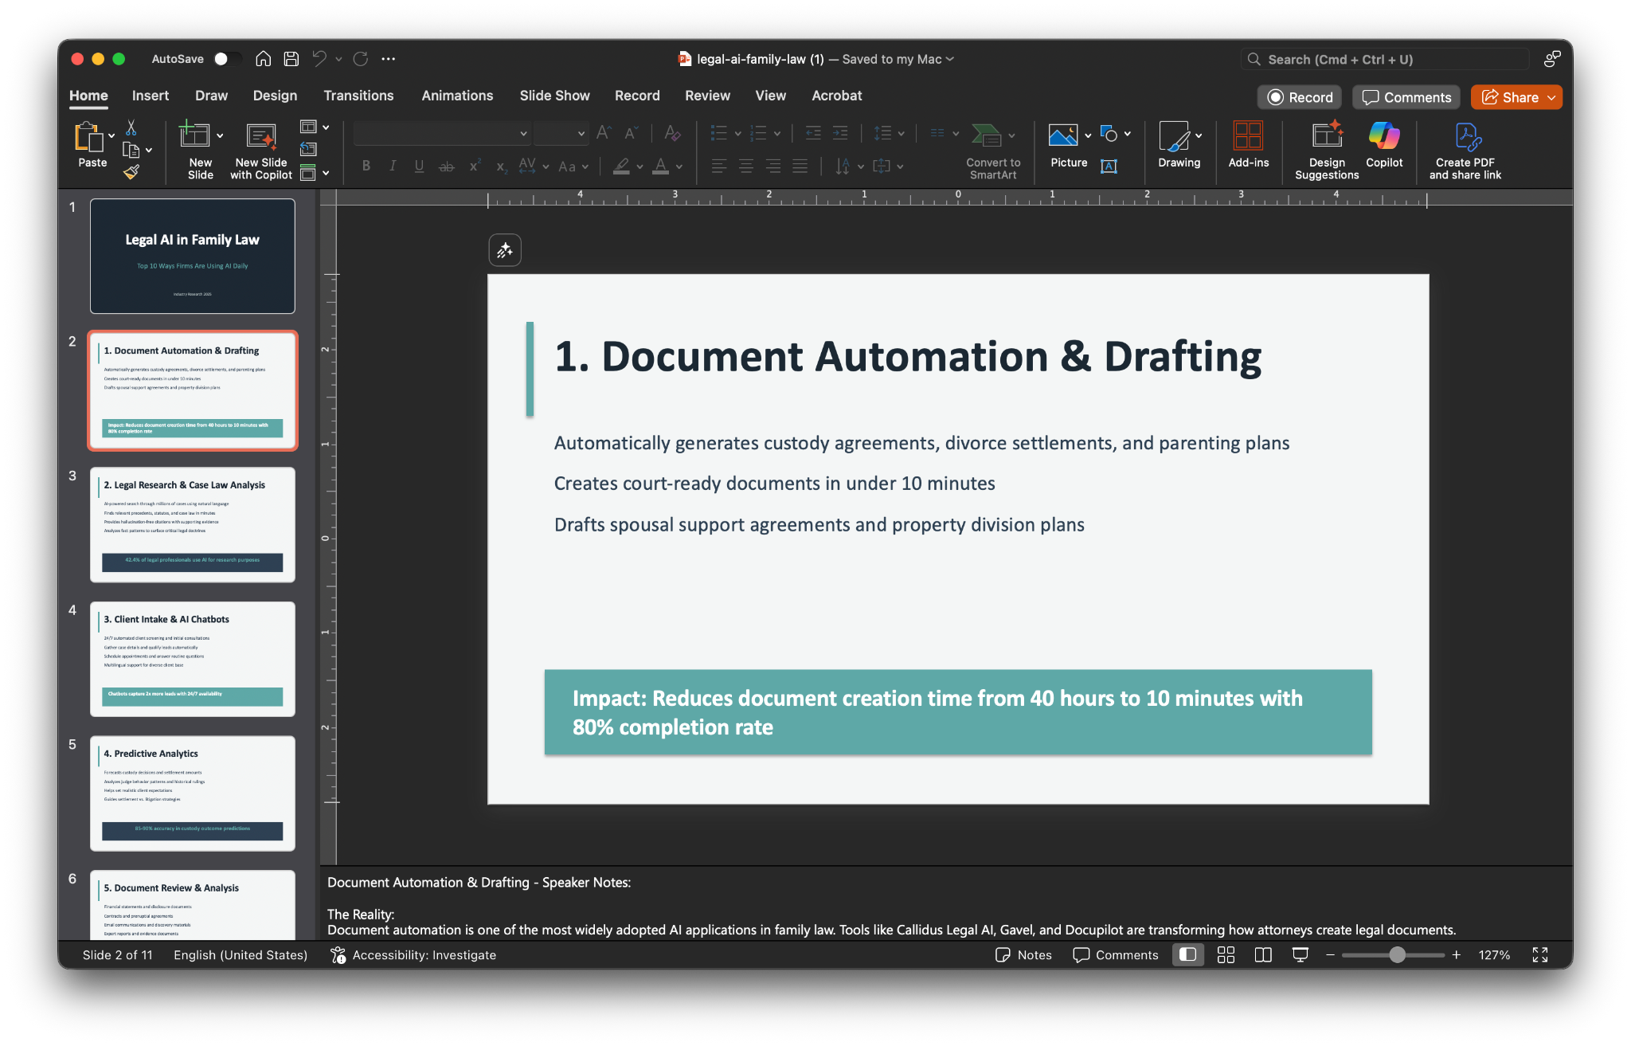1631x1046 pixels.
Task: Click the Designer wand icon above slide
Action: click(x=505, y=250)
